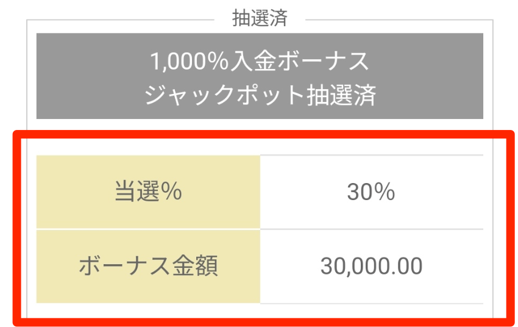Click 抽選済 at the end of the banner

341,95
